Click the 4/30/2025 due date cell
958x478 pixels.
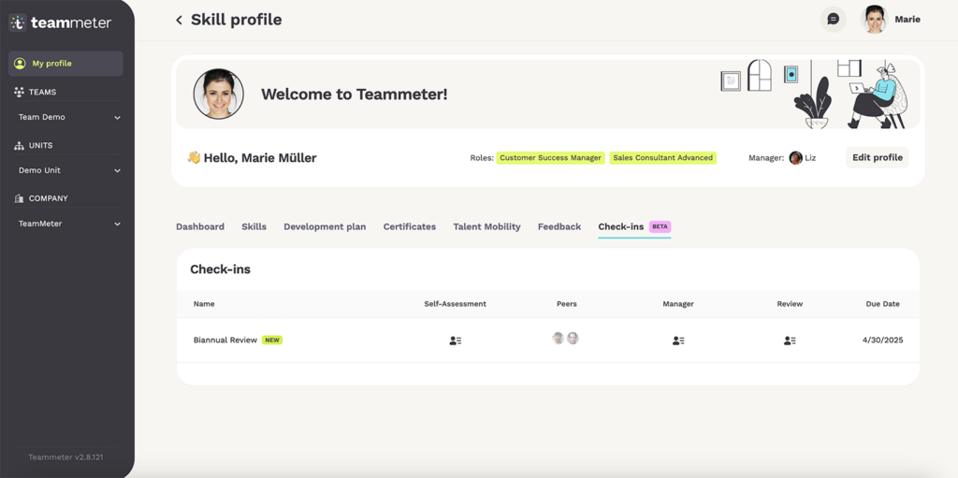tap(882, 340)
